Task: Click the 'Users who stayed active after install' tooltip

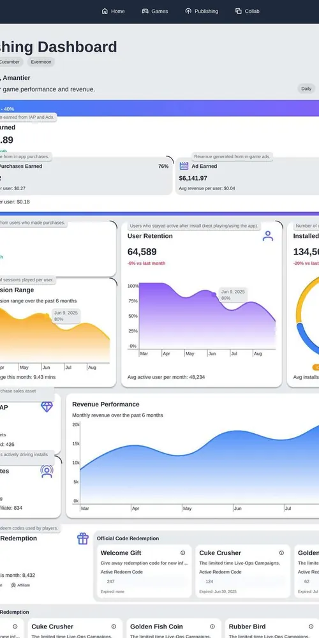Action: 194,225
